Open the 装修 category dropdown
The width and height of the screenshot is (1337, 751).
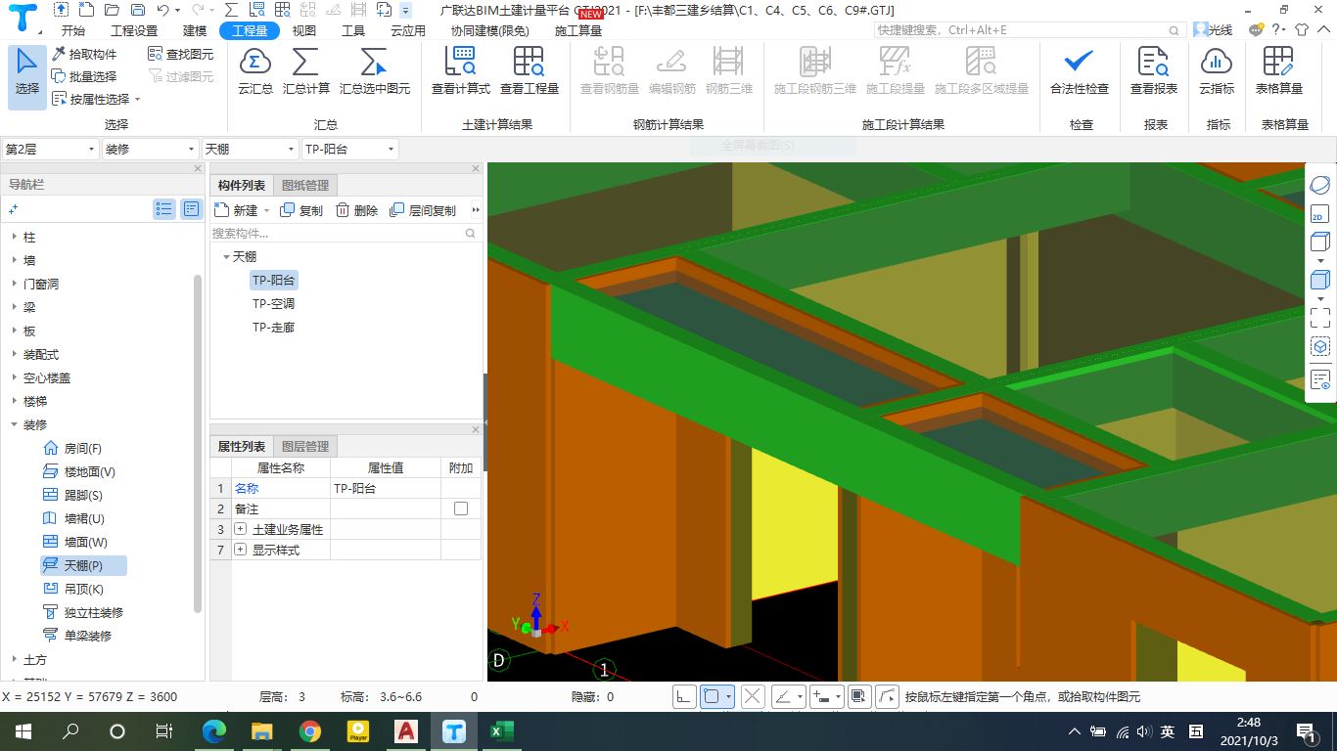click(x=151, y=150)
